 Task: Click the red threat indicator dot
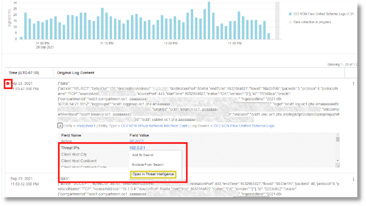coord(8,83)
